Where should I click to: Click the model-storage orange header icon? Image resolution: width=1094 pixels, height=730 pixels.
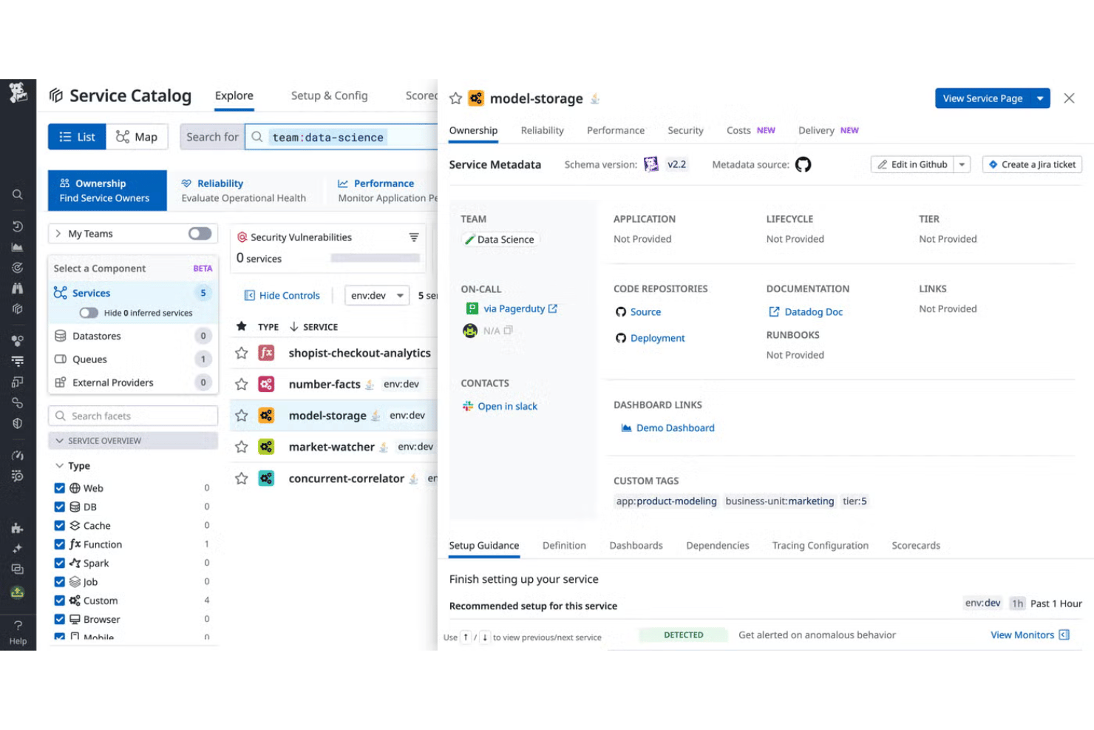[476, 98]
